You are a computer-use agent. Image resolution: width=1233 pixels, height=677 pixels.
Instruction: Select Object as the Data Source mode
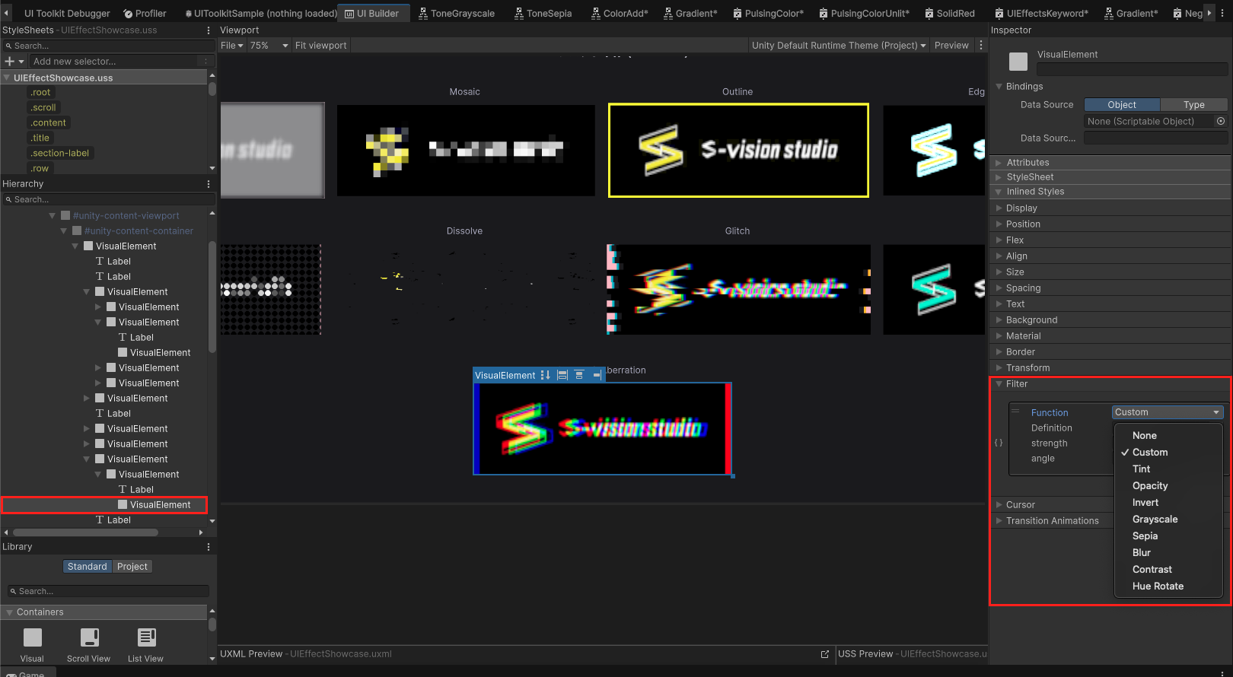tap(1122, 105)
